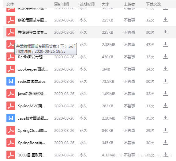The image size is (176, 161).
Task: Open file zookeeper面试...
Action: 33,69
